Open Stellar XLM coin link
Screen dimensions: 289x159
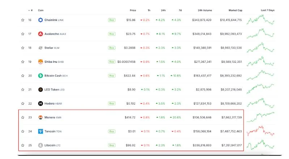pyautogui.click(x=52, y=48)
